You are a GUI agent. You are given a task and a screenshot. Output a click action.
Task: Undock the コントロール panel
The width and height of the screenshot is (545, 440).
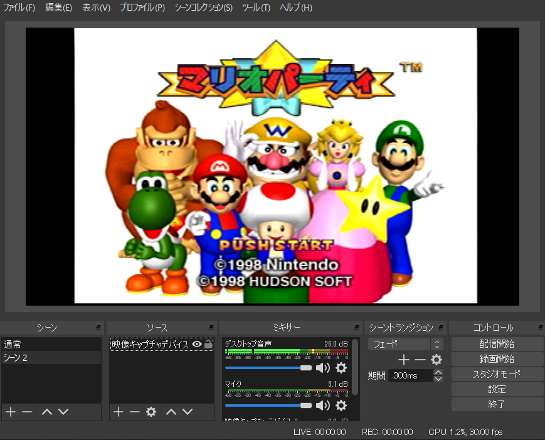click(540, 327)
